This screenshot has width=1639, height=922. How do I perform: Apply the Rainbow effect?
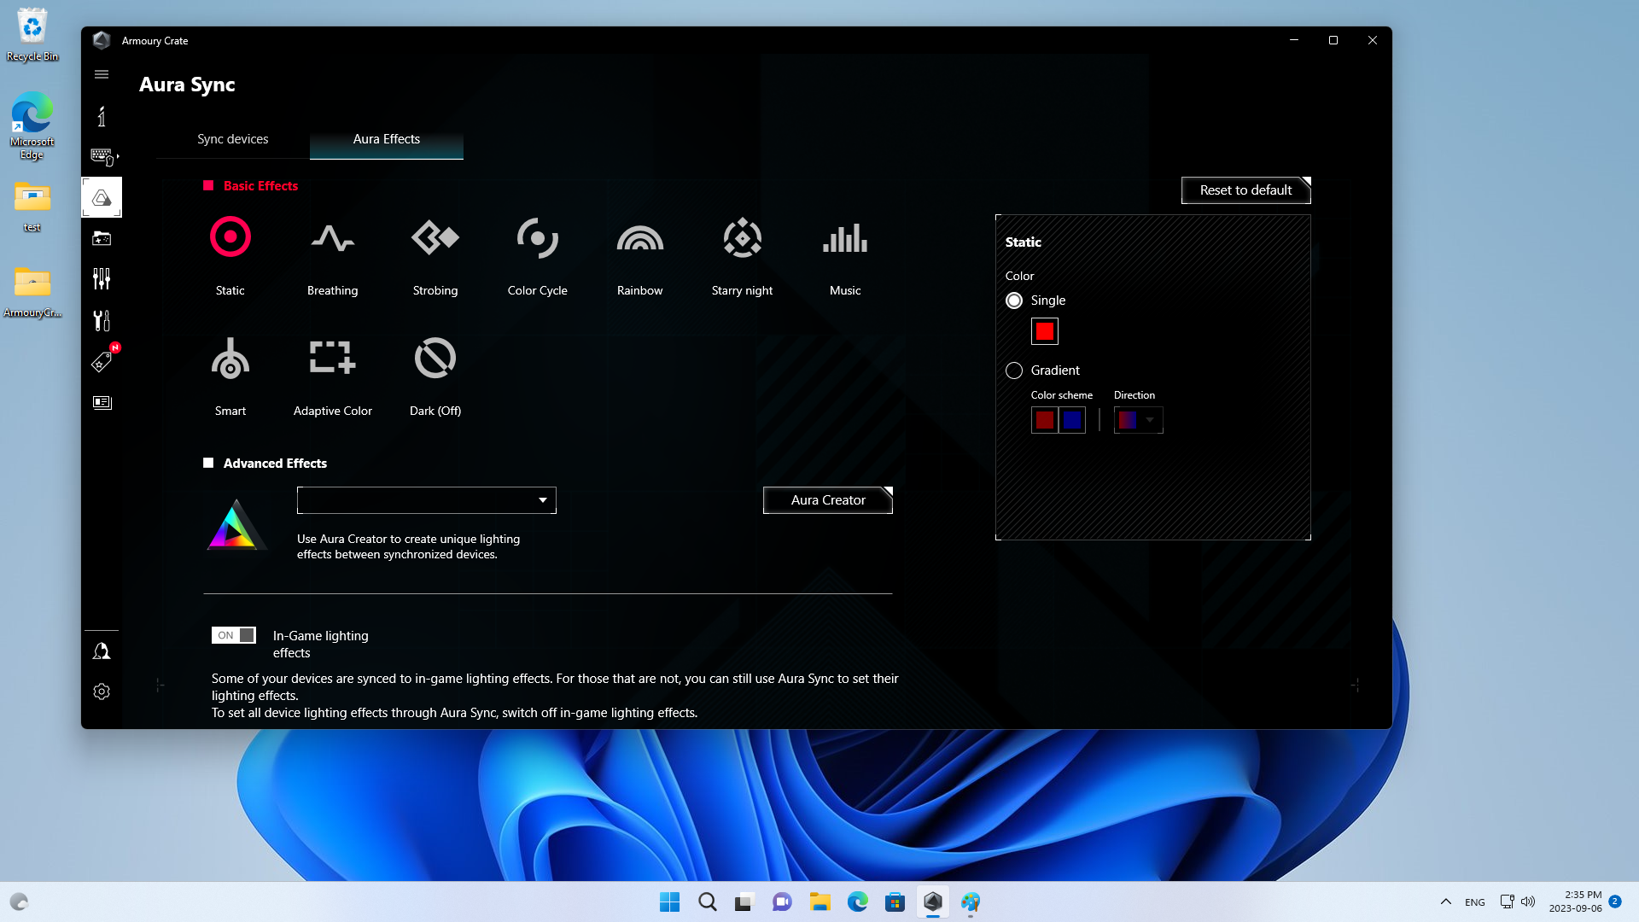click(640, 238)
